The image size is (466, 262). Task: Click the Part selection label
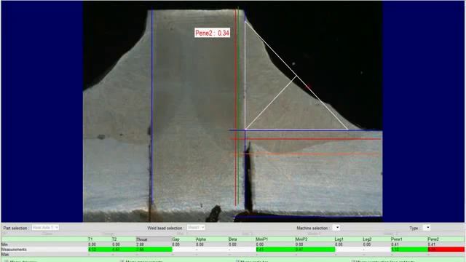point(16,228)
